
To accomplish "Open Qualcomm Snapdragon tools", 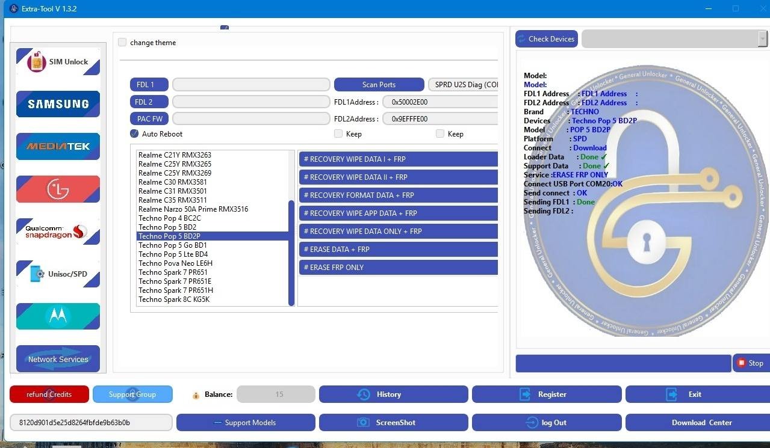I will [x=58, y=232].
